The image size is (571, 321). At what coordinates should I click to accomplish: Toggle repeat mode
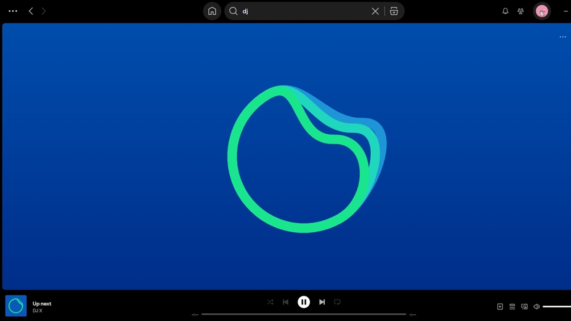[x=337, y=302]
